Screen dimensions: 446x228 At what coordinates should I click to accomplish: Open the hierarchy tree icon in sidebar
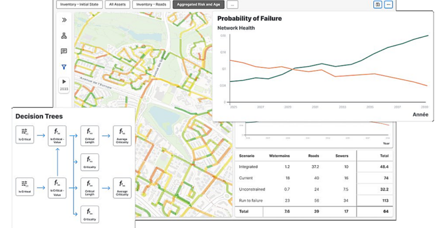point(64,36)
